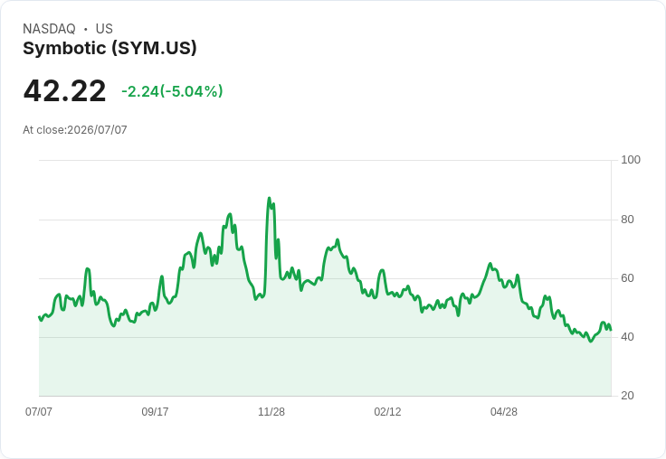Click the 09/17 date axis label
Viewport: 666px width, 459px height.
click(155, 412)
